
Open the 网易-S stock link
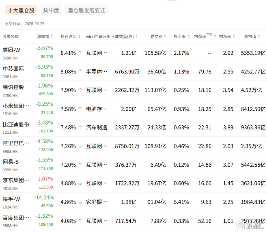(x=11, y=162)
